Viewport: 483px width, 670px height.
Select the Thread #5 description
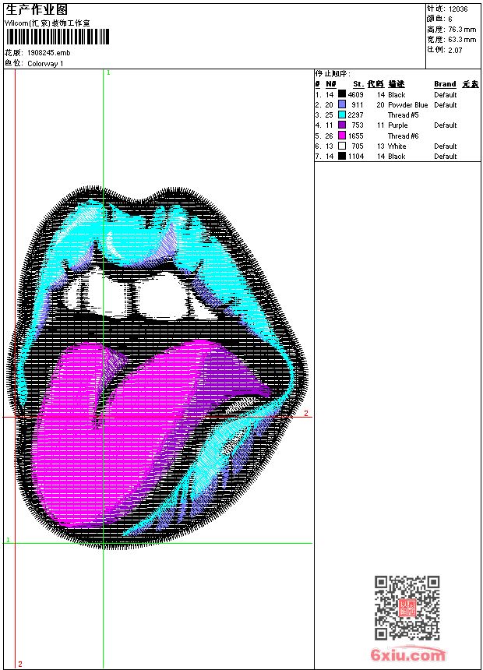(403, 115)
